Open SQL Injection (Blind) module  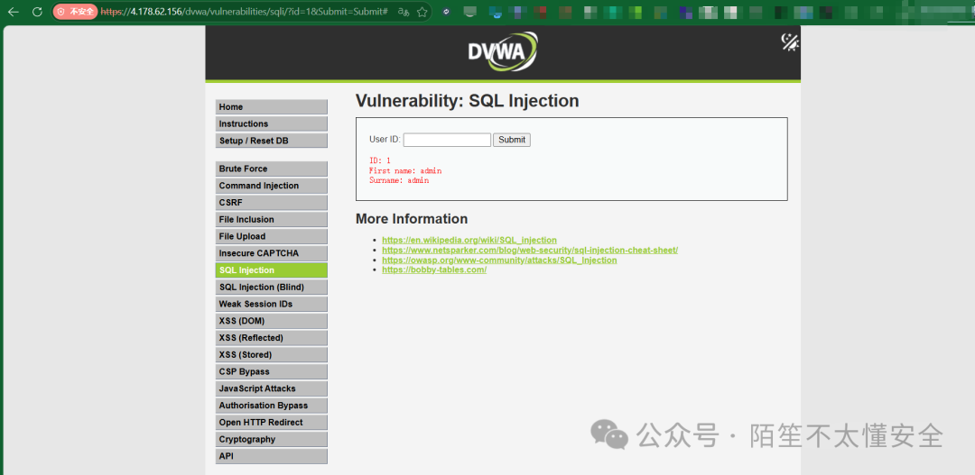[271, 287]
